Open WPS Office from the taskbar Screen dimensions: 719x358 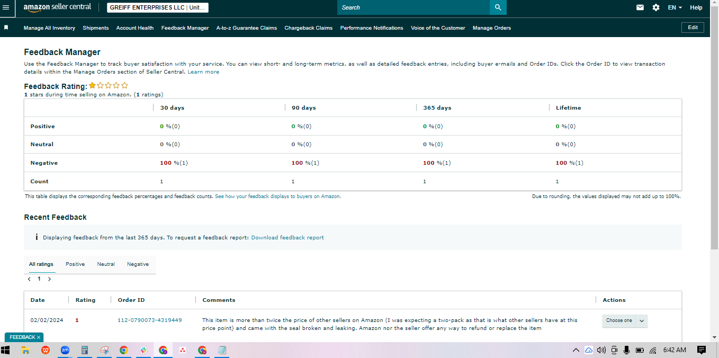click(x=46, y=350)
